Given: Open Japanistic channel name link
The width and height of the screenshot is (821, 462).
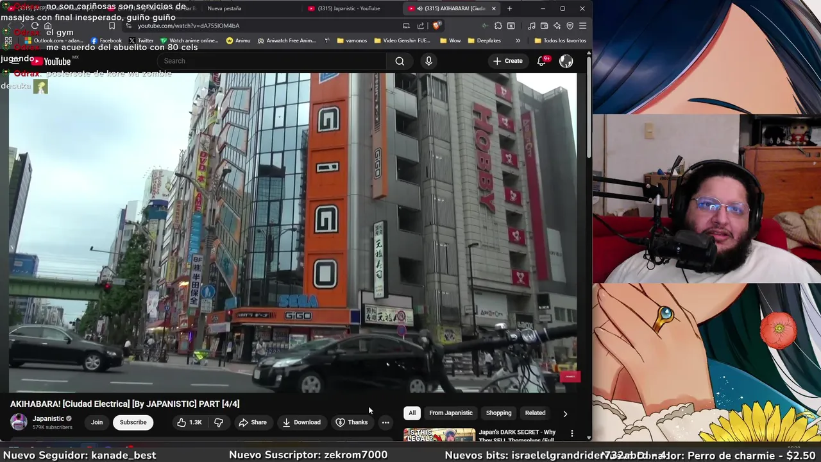Looking at the screenshot, I should [x=49, y=418].
